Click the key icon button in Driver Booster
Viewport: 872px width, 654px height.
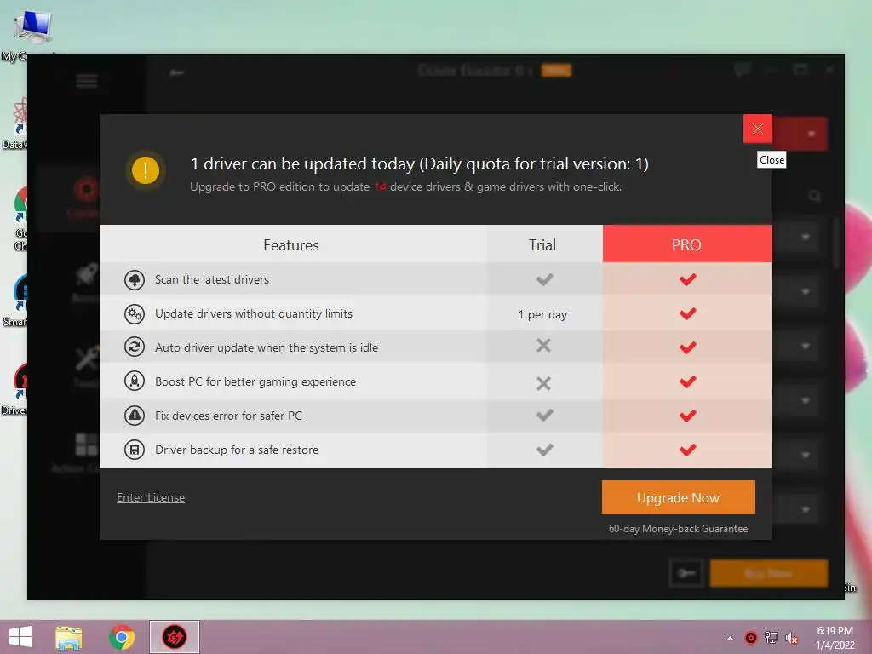[687, 573]
